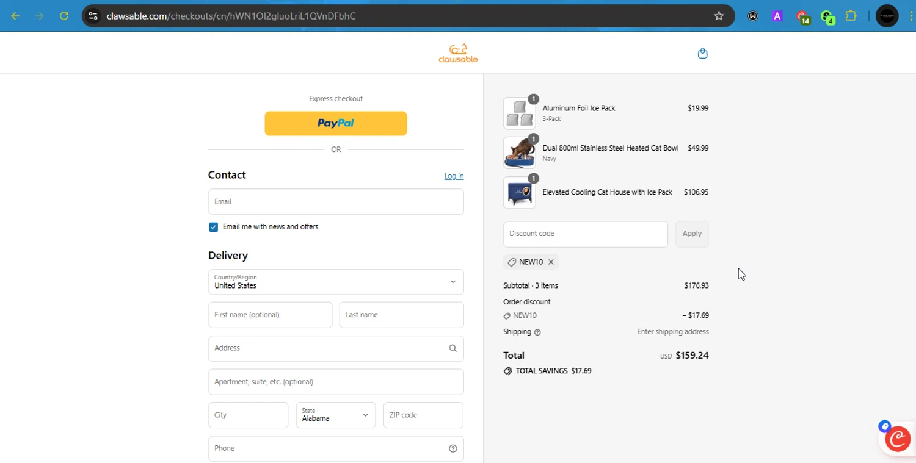Click the Cooling Cat House thumbnail
Image resolution: width=916 pixels, height=463 pixels.
click(520, 192)
